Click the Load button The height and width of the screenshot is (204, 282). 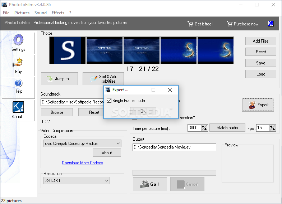point(260,74)
